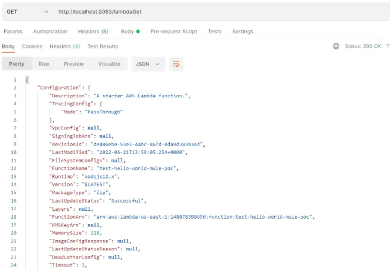
Task: Select the response Cookies tab
Action: (x=32, y=47)
